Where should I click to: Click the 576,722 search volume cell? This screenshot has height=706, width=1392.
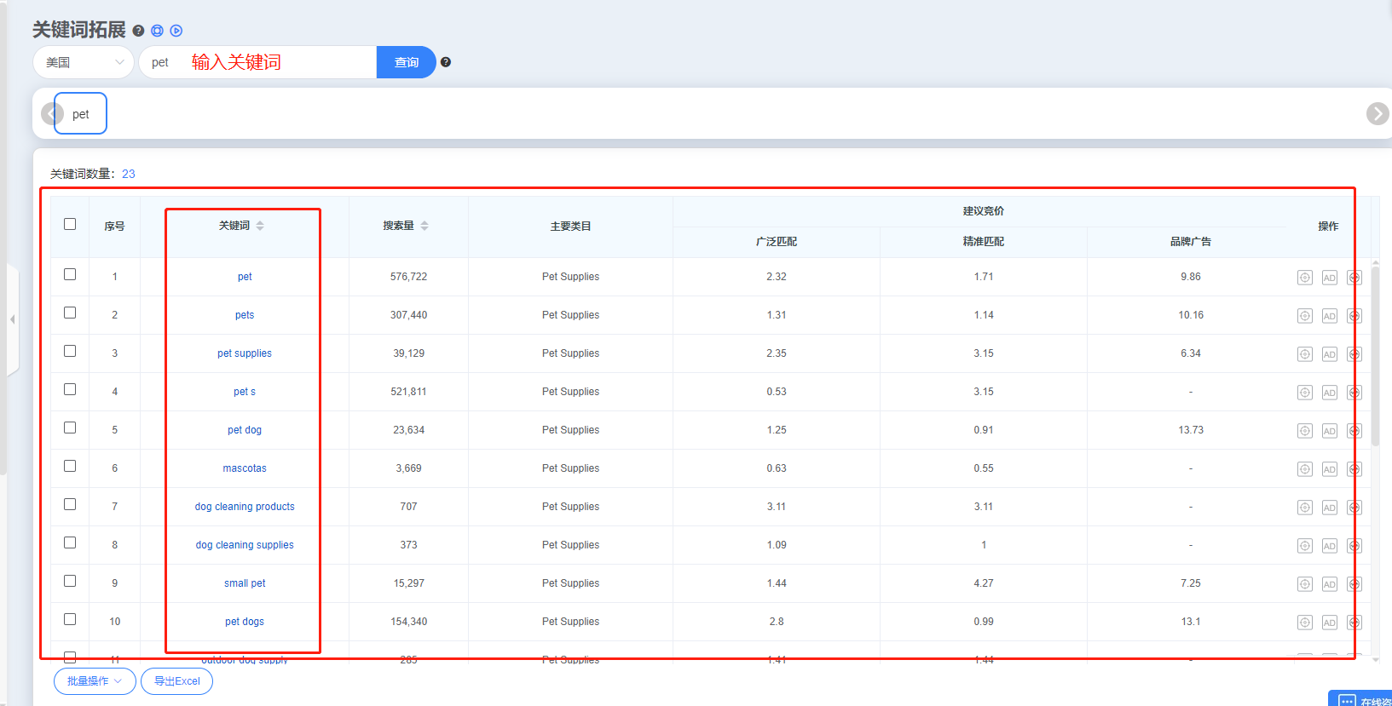click(x=408, y=277)
